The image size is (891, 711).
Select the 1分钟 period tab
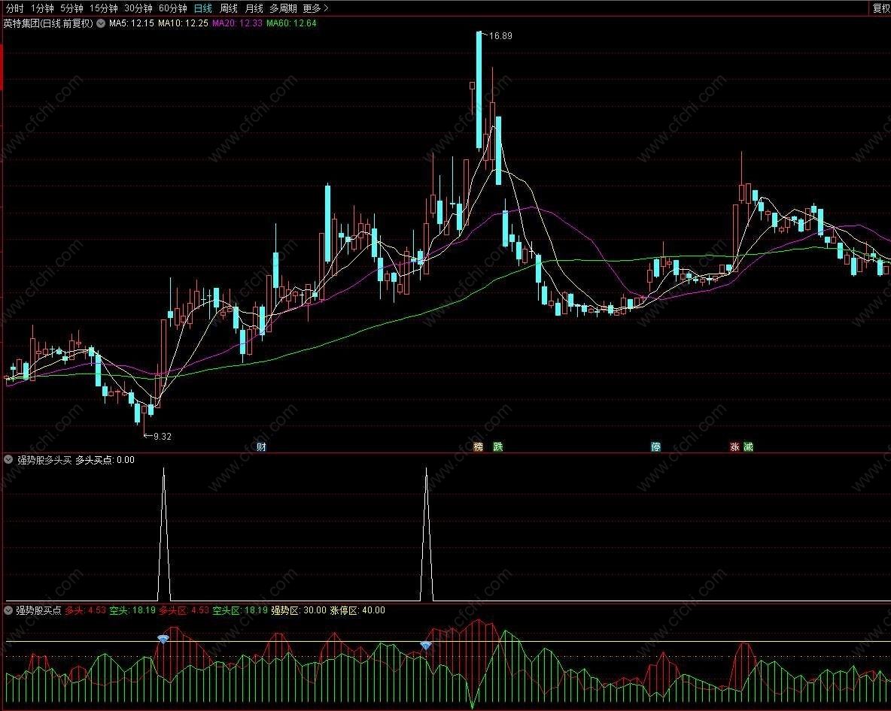coord(42,8)
